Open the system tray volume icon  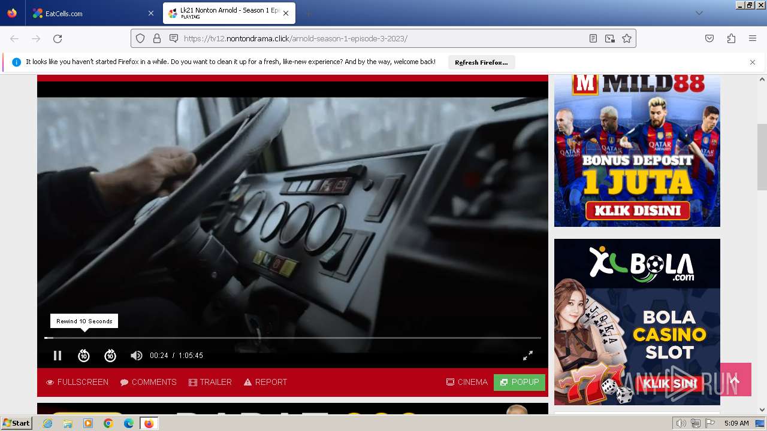681,423
